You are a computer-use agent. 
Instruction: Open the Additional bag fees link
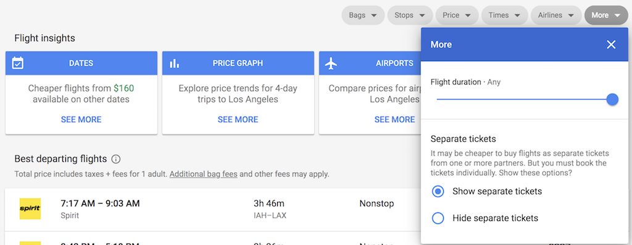point(203,175)
